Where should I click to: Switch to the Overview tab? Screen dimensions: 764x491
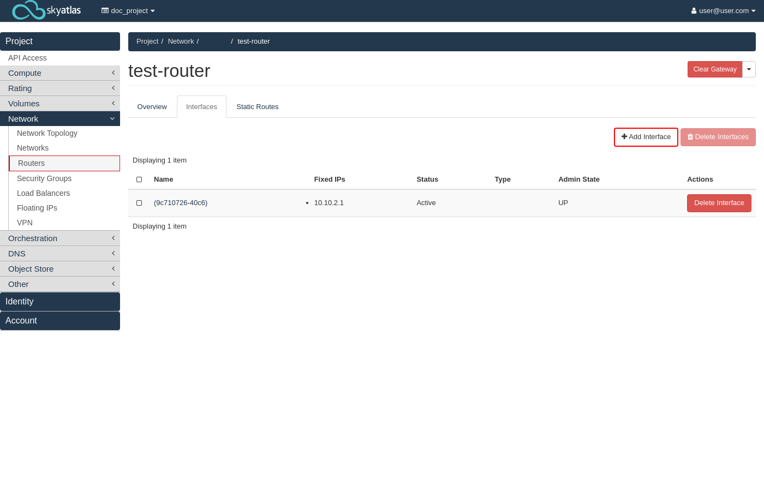(152, 107)
